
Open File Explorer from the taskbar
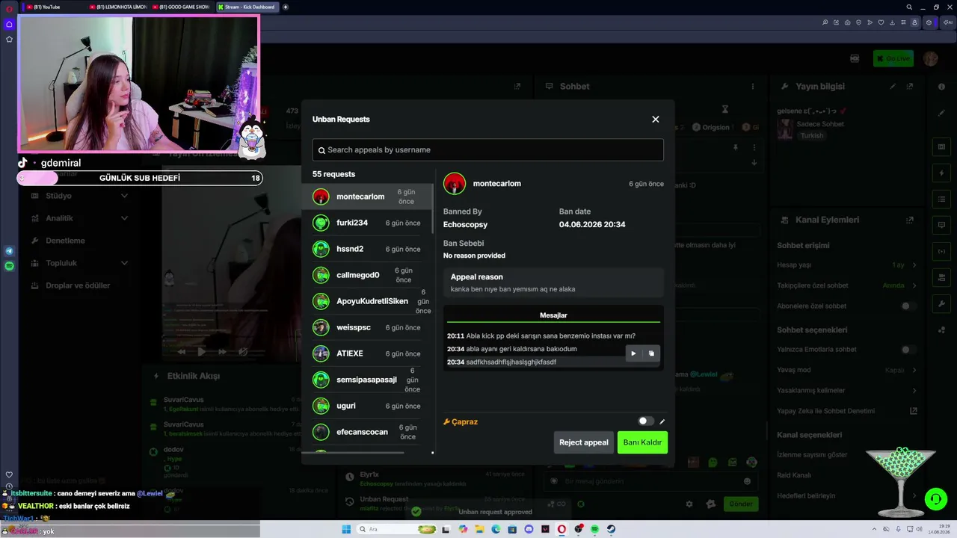[x=479, y=529]
